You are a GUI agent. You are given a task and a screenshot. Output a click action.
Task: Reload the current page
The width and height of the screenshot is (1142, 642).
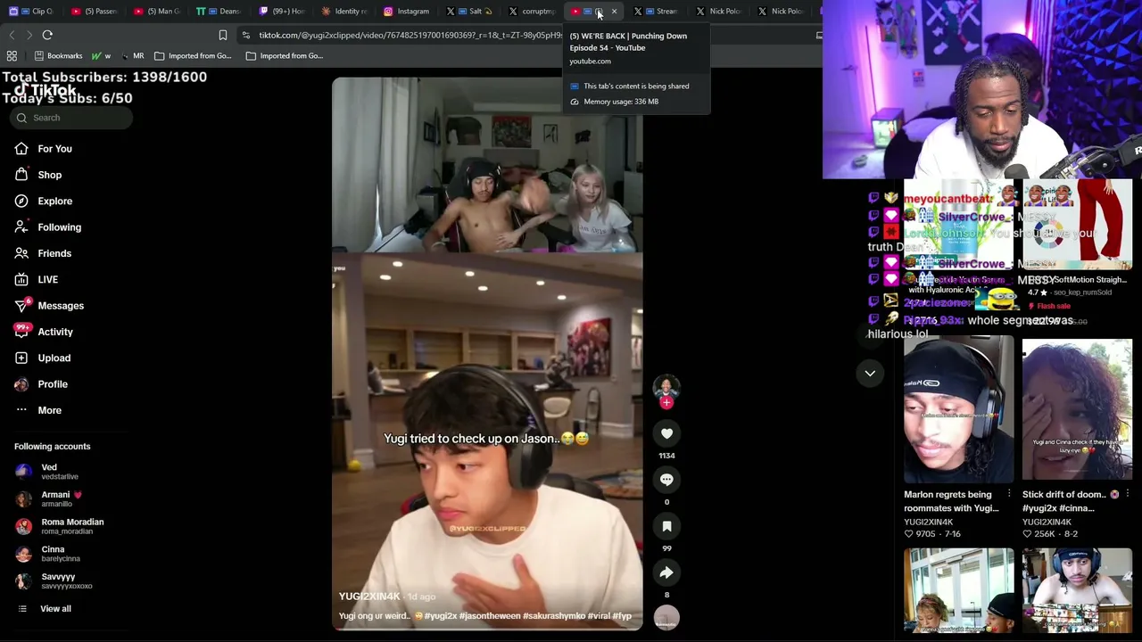(47, 36)
